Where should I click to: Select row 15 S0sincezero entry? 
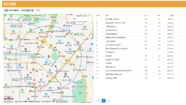[x=140, y=71]
